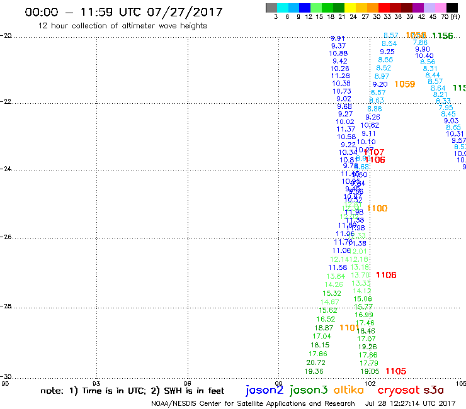
Task: Click the '9.91' wave height value
Action: coord(338,38)
